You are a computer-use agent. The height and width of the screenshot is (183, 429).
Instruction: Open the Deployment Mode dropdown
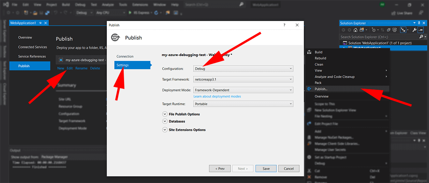pos(243,90)
